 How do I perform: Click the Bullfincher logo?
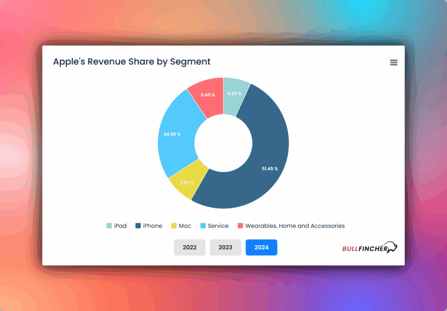point(370,248)
